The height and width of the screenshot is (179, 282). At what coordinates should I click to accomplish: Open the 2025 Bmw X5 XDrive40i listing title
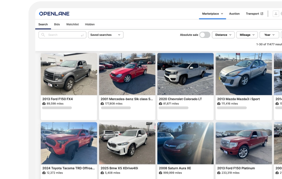point(119,168)
